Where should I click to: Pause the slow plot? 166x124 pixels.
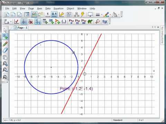[77, 22]
